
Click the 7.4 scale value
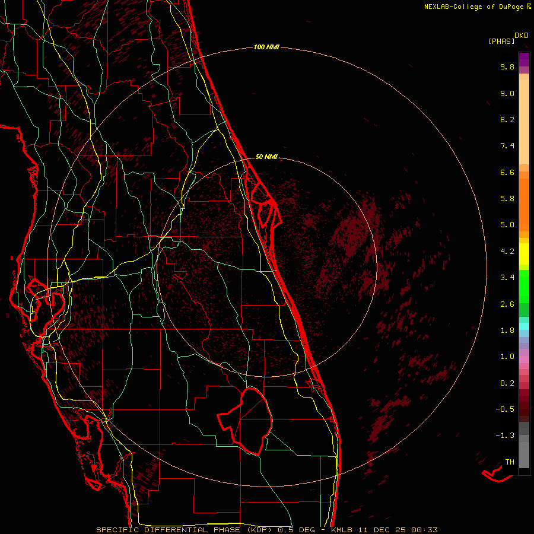tap(507, 146)
